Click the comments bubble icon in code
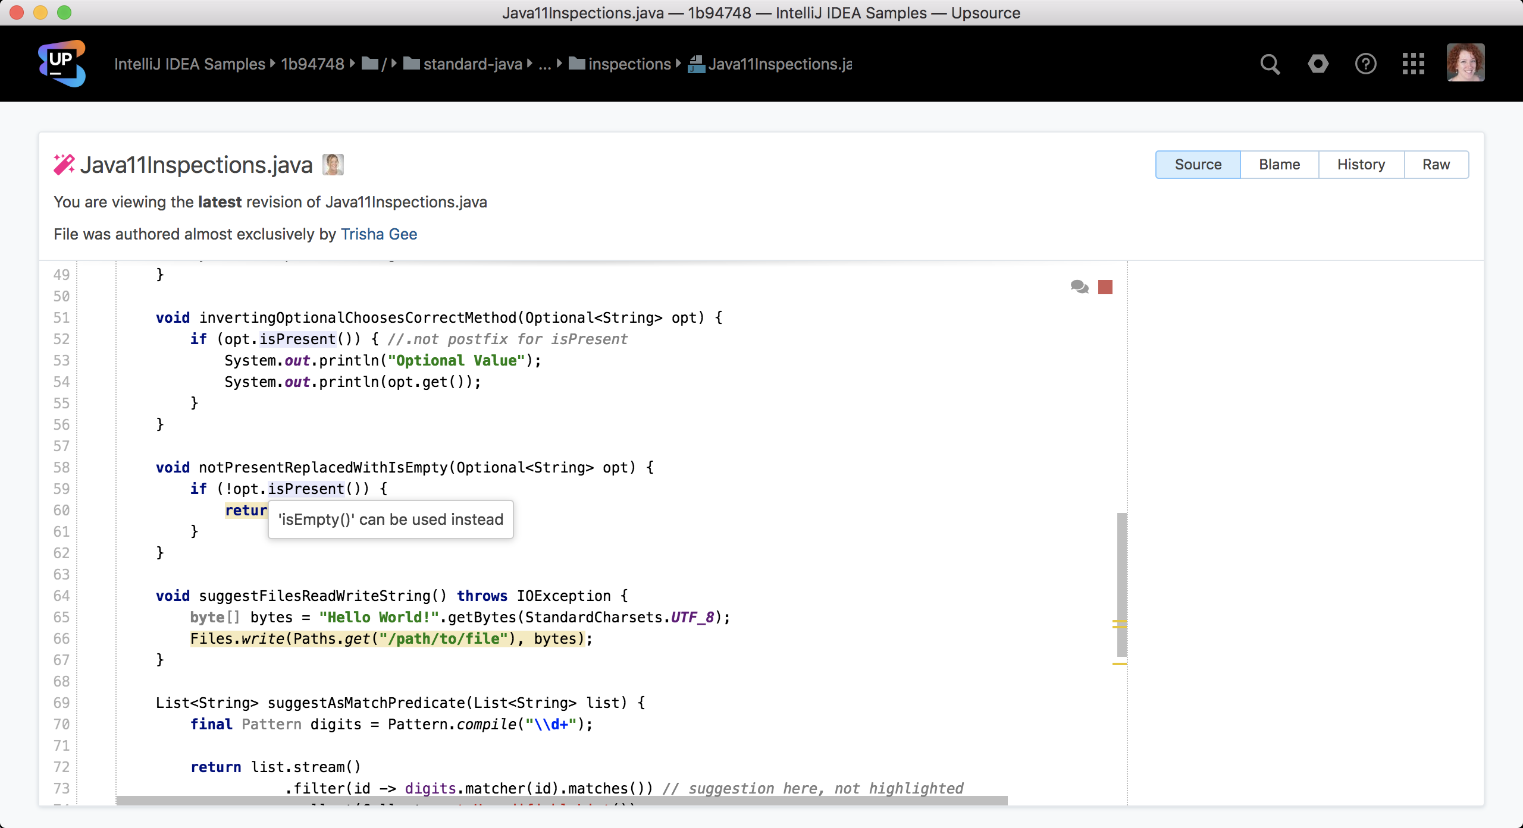This screenshot has height=828, width=1523. click(x=1079, y=287)
